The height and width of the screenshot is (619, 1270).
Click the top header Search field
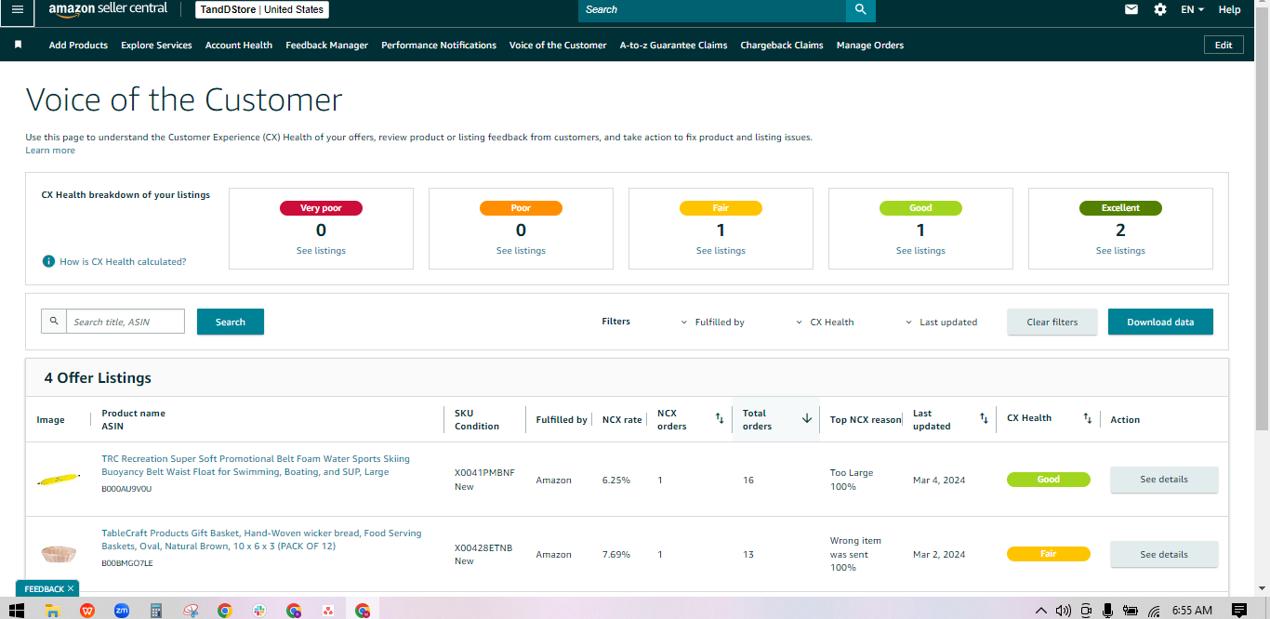712,9
